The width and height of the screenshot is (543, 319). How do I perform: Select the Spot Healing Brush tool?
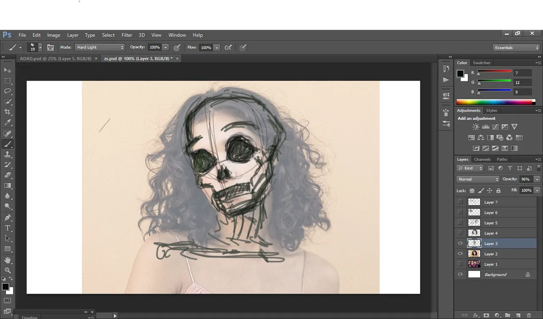point(8,134)
